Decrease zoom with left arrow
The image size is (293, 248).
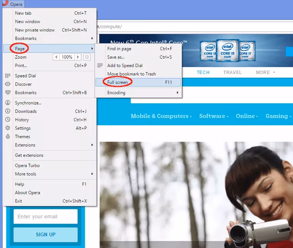(x=56, y=57)
